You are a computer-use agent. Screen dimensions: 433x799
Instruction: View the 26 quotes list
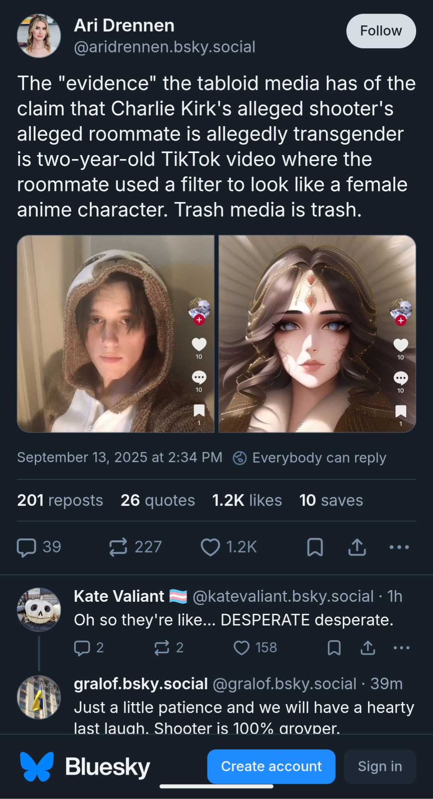[x=158, y=501]
